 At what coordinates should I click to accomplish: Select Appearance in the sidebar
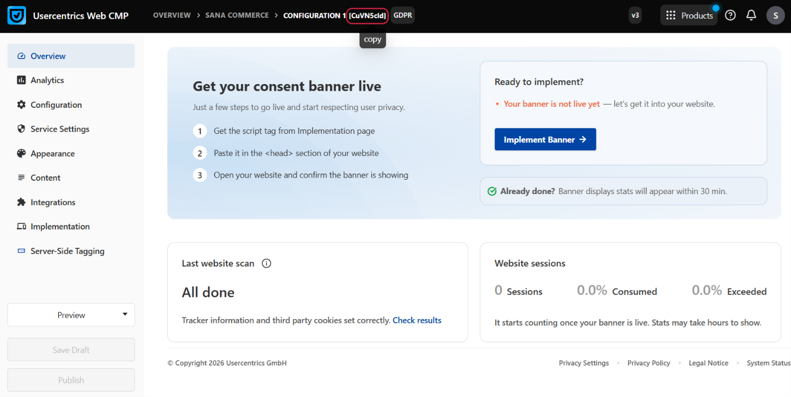click(x=53, y=154)
